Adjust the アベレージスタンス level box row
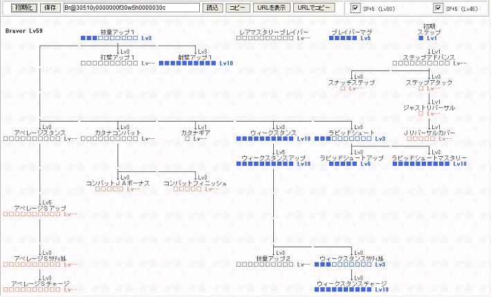 pos(32,139)
